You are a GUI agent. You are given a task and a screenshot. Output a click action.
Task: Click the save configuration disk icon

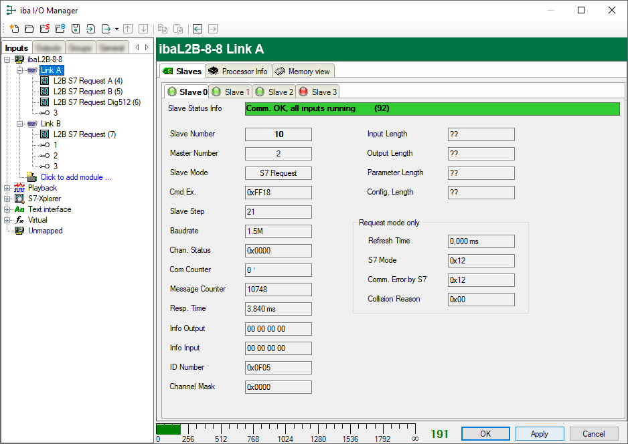click(75, 29)
